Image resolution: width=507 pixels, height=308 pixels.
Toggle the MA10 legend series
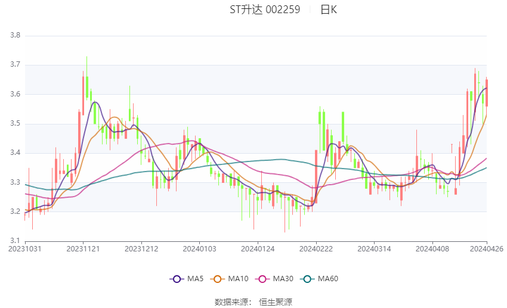point(229,279)
